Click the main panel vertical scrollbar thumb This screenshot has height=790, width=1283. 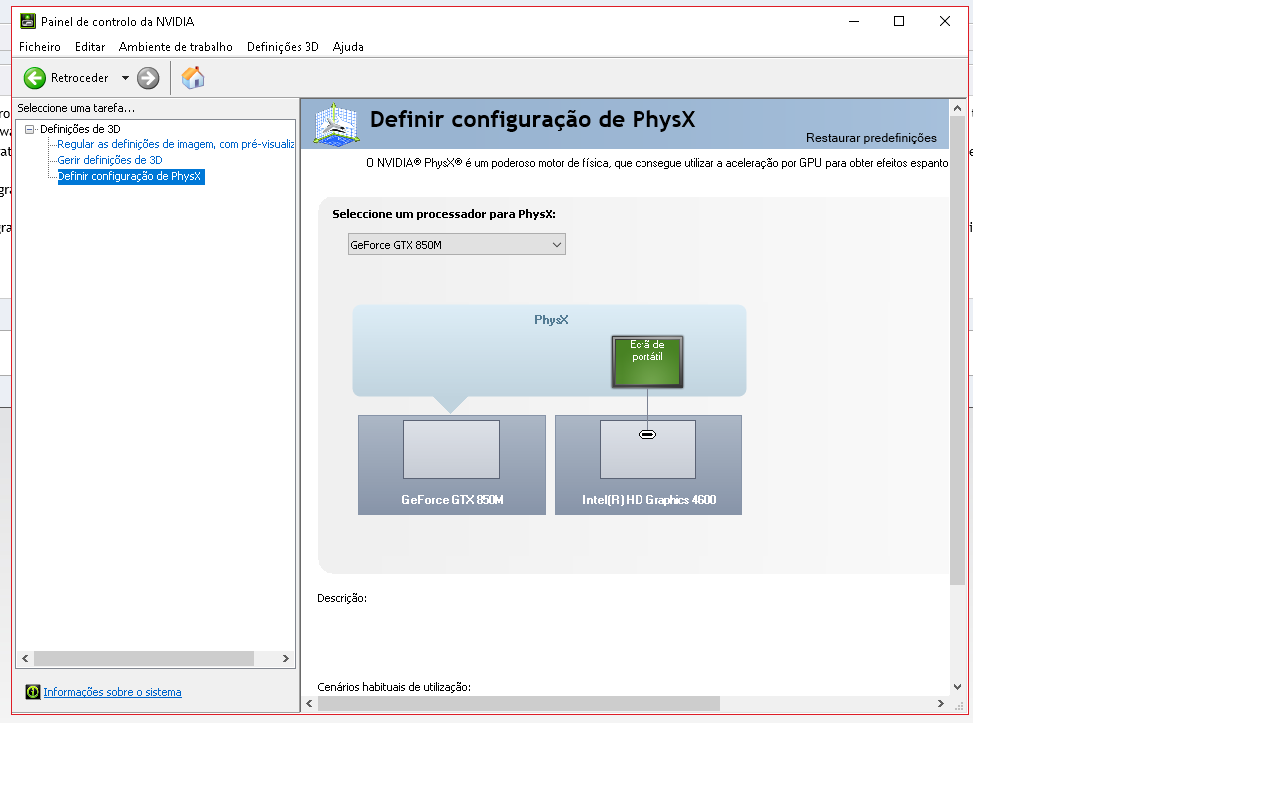point(958,350)
